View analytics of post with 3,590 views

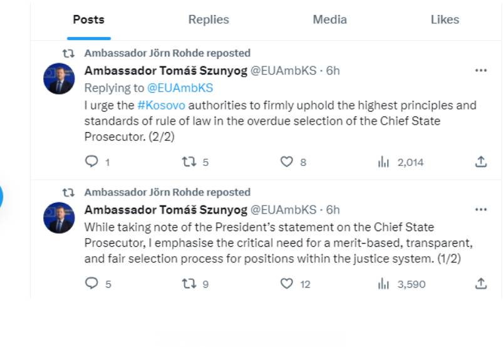[383, 284]
